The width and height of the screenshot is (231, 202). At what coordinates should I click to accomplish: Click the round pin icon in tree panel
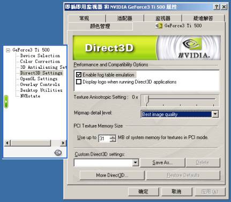pos(58,153)
